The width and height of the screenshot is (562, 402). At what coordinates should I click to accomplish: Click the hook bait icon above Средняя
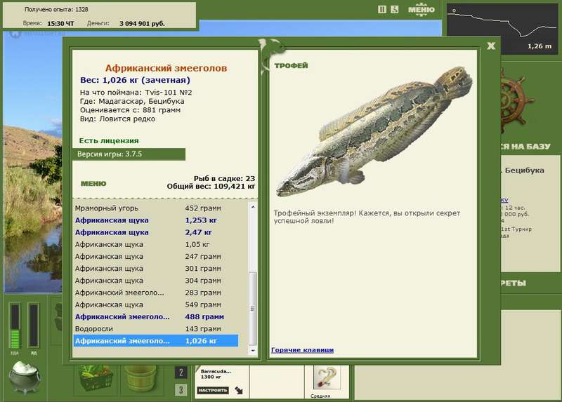point(327,377)
